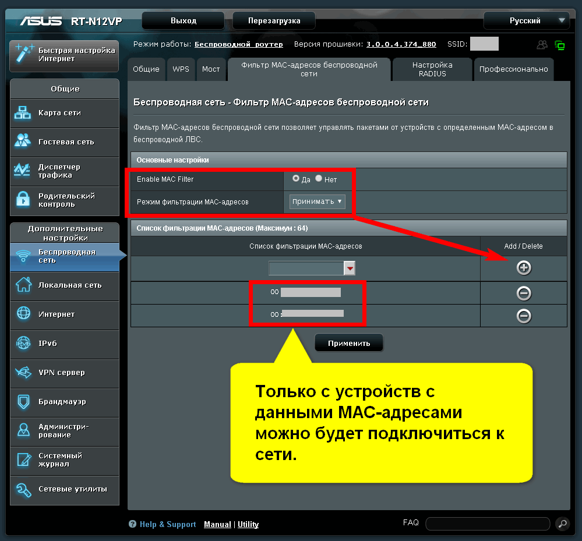Click the Перезагрузка reboot button
582x541 pixels.
coord(274,21)
